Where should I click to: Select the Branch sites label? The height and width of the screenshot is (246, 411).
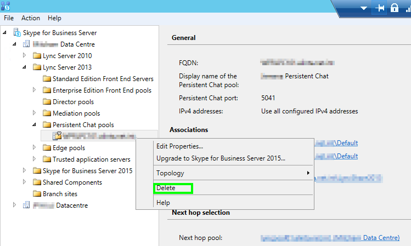tap(60, 194)
